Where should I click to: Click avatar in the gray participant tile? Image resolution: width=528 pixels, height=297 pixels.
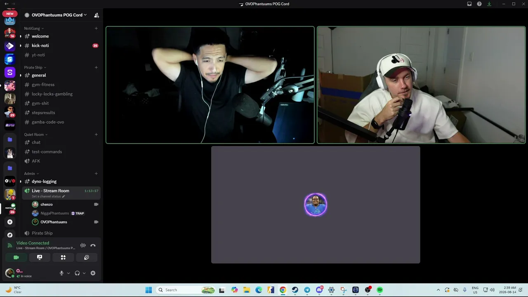(x=316, y=205)
